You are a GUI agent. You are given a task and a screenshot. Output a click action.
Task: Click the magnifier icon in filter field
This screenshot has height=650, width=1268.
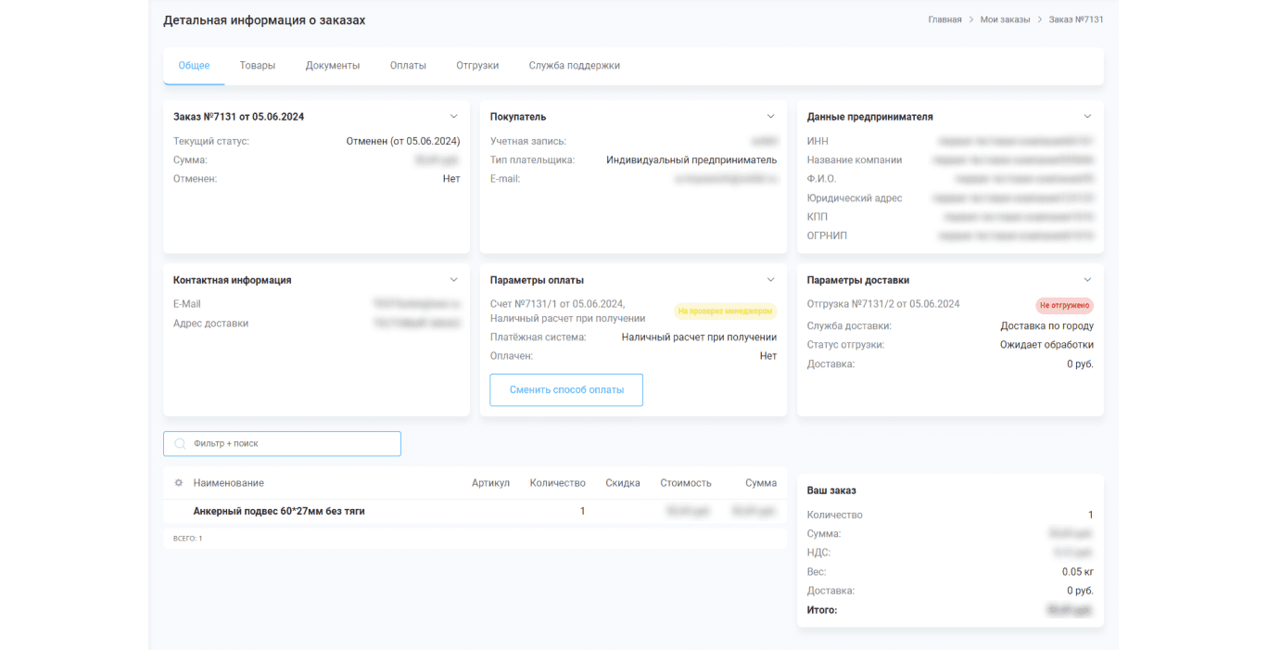pyautogui.click(x=181, y=444)
